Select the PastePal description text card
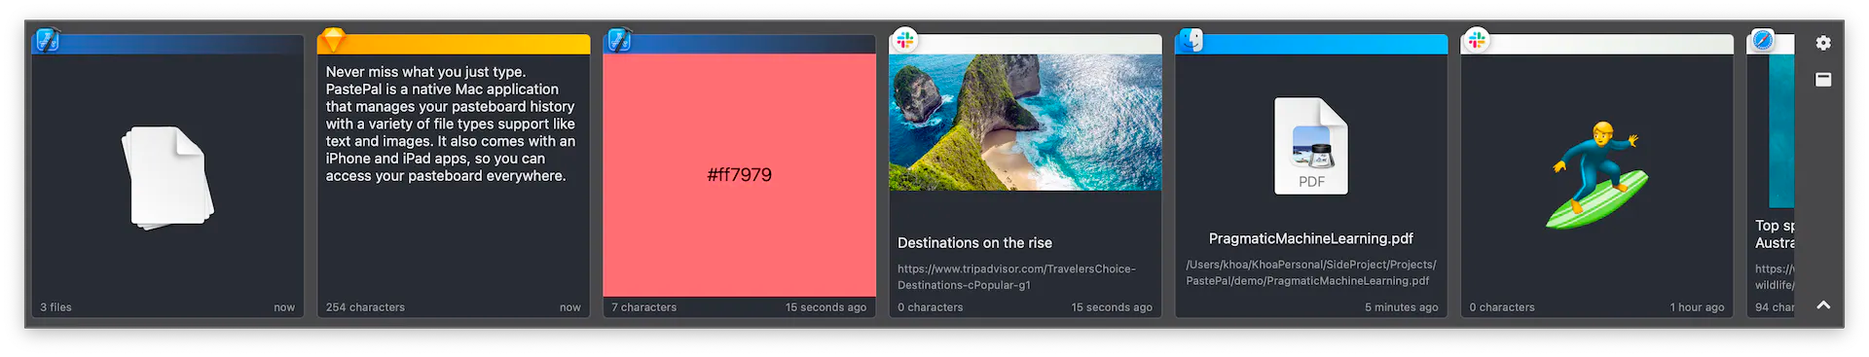1869x357 pixels. coord(454,176)
